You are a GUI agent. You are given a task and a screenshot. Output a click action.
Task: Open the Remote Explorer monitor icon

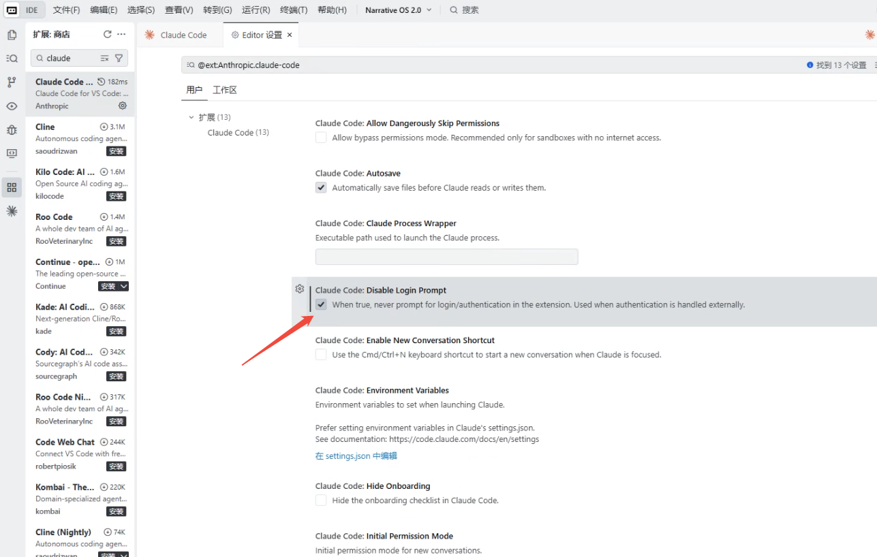[12, 153]
